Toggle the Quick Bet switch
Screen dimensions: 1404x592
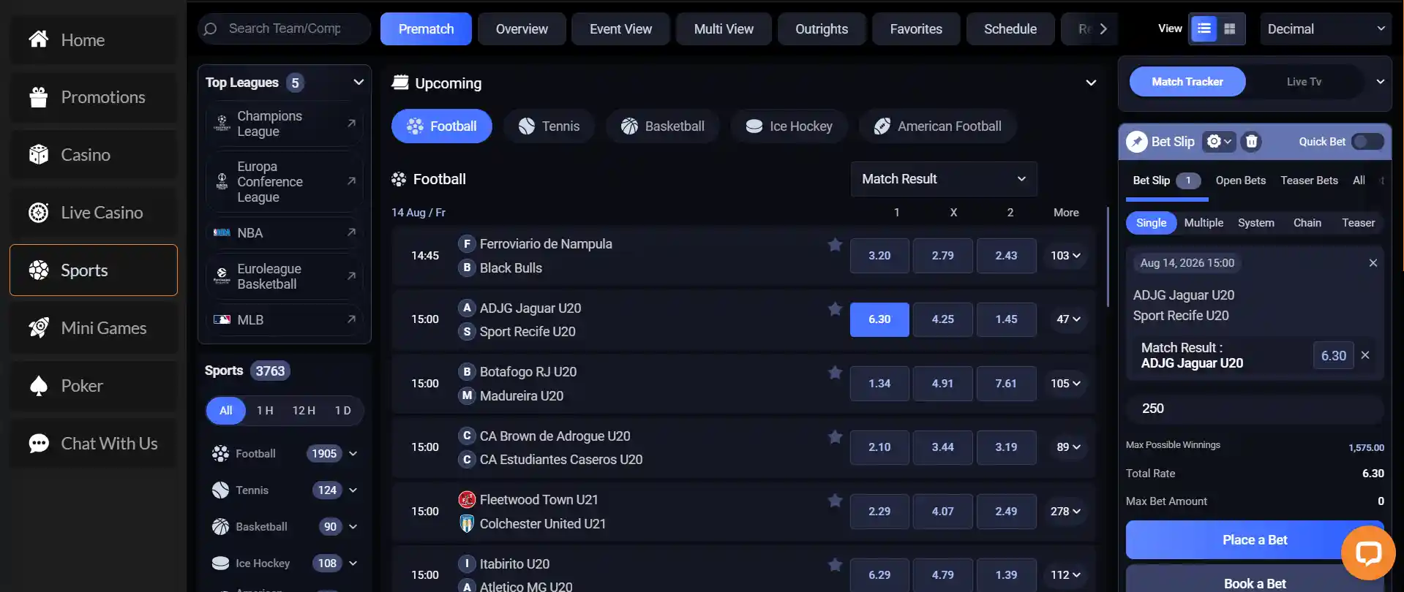coord(1367,142)
